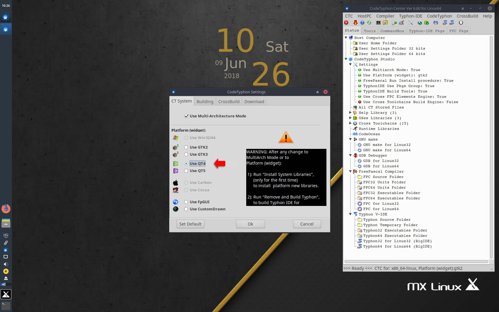Click the wrench and screwdriver settings icon

(410, 23)
